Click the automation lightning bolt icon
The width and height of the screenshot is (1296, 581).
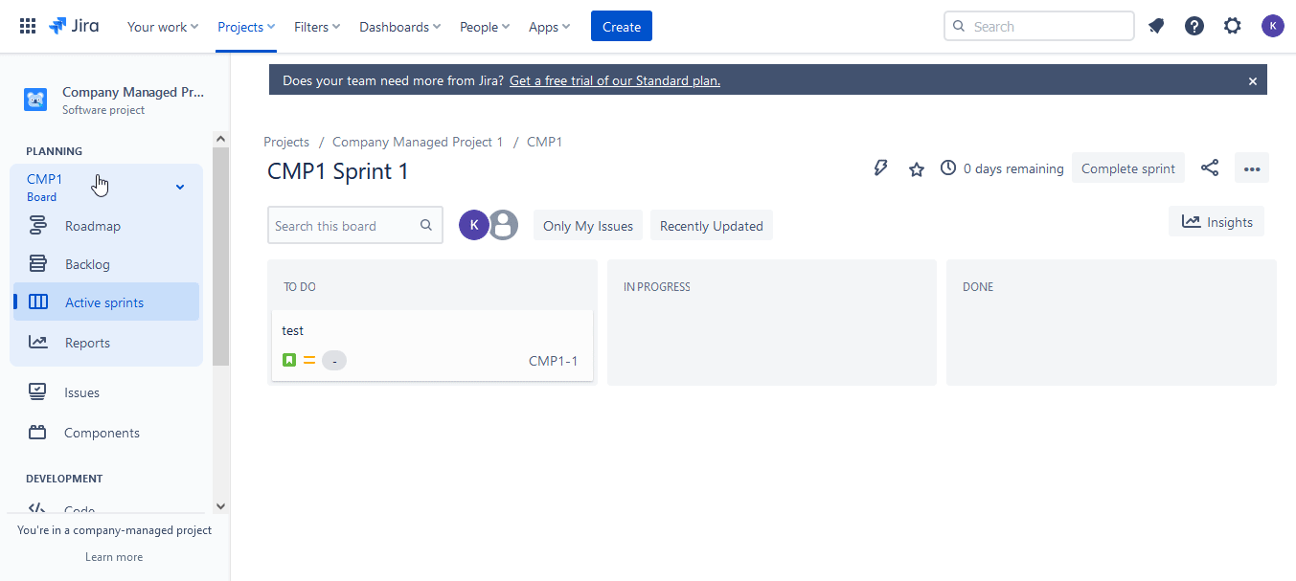tap(881, 168)
